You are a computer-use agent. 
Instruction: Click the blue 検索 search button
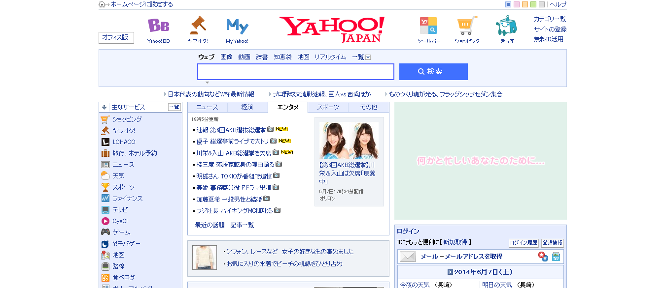pos(433,72)
